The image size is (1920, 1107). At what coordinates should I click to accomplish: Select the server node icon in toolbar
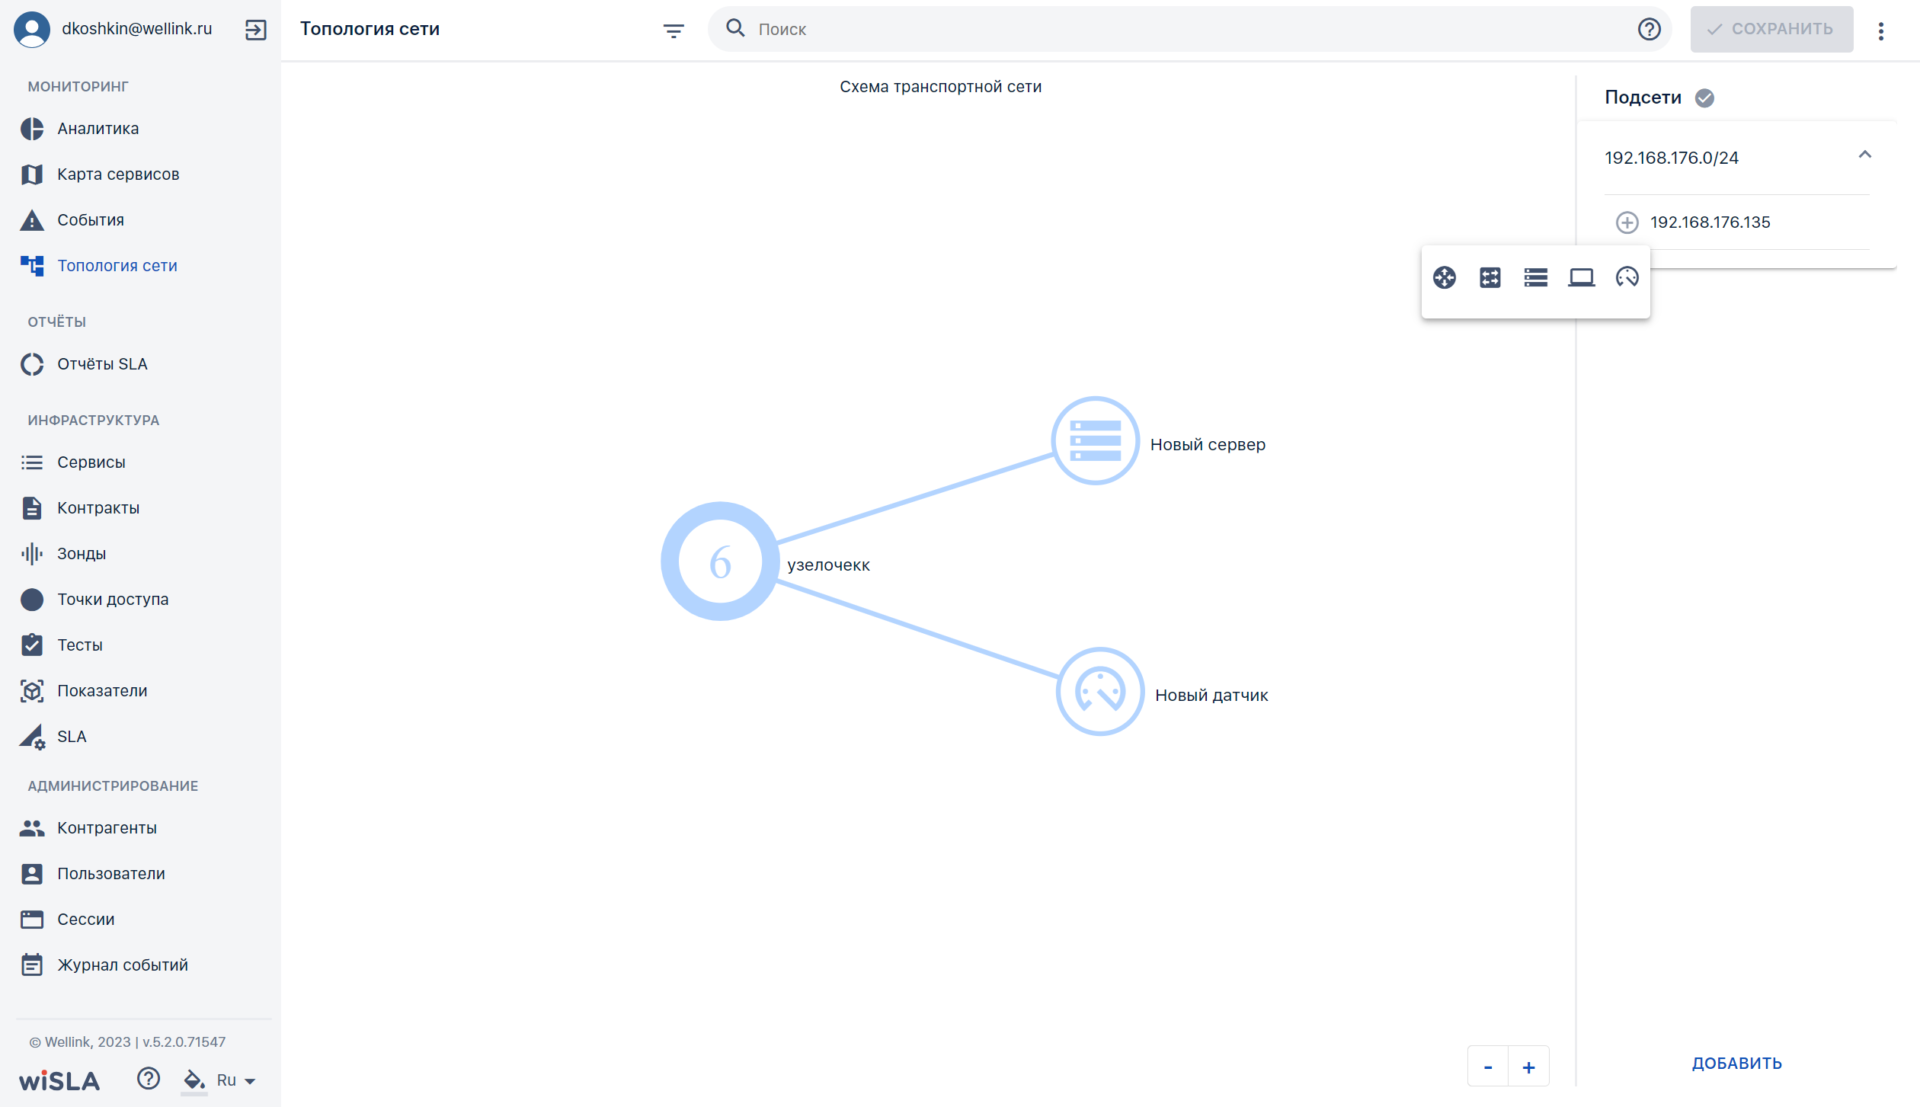(1536, 277)
